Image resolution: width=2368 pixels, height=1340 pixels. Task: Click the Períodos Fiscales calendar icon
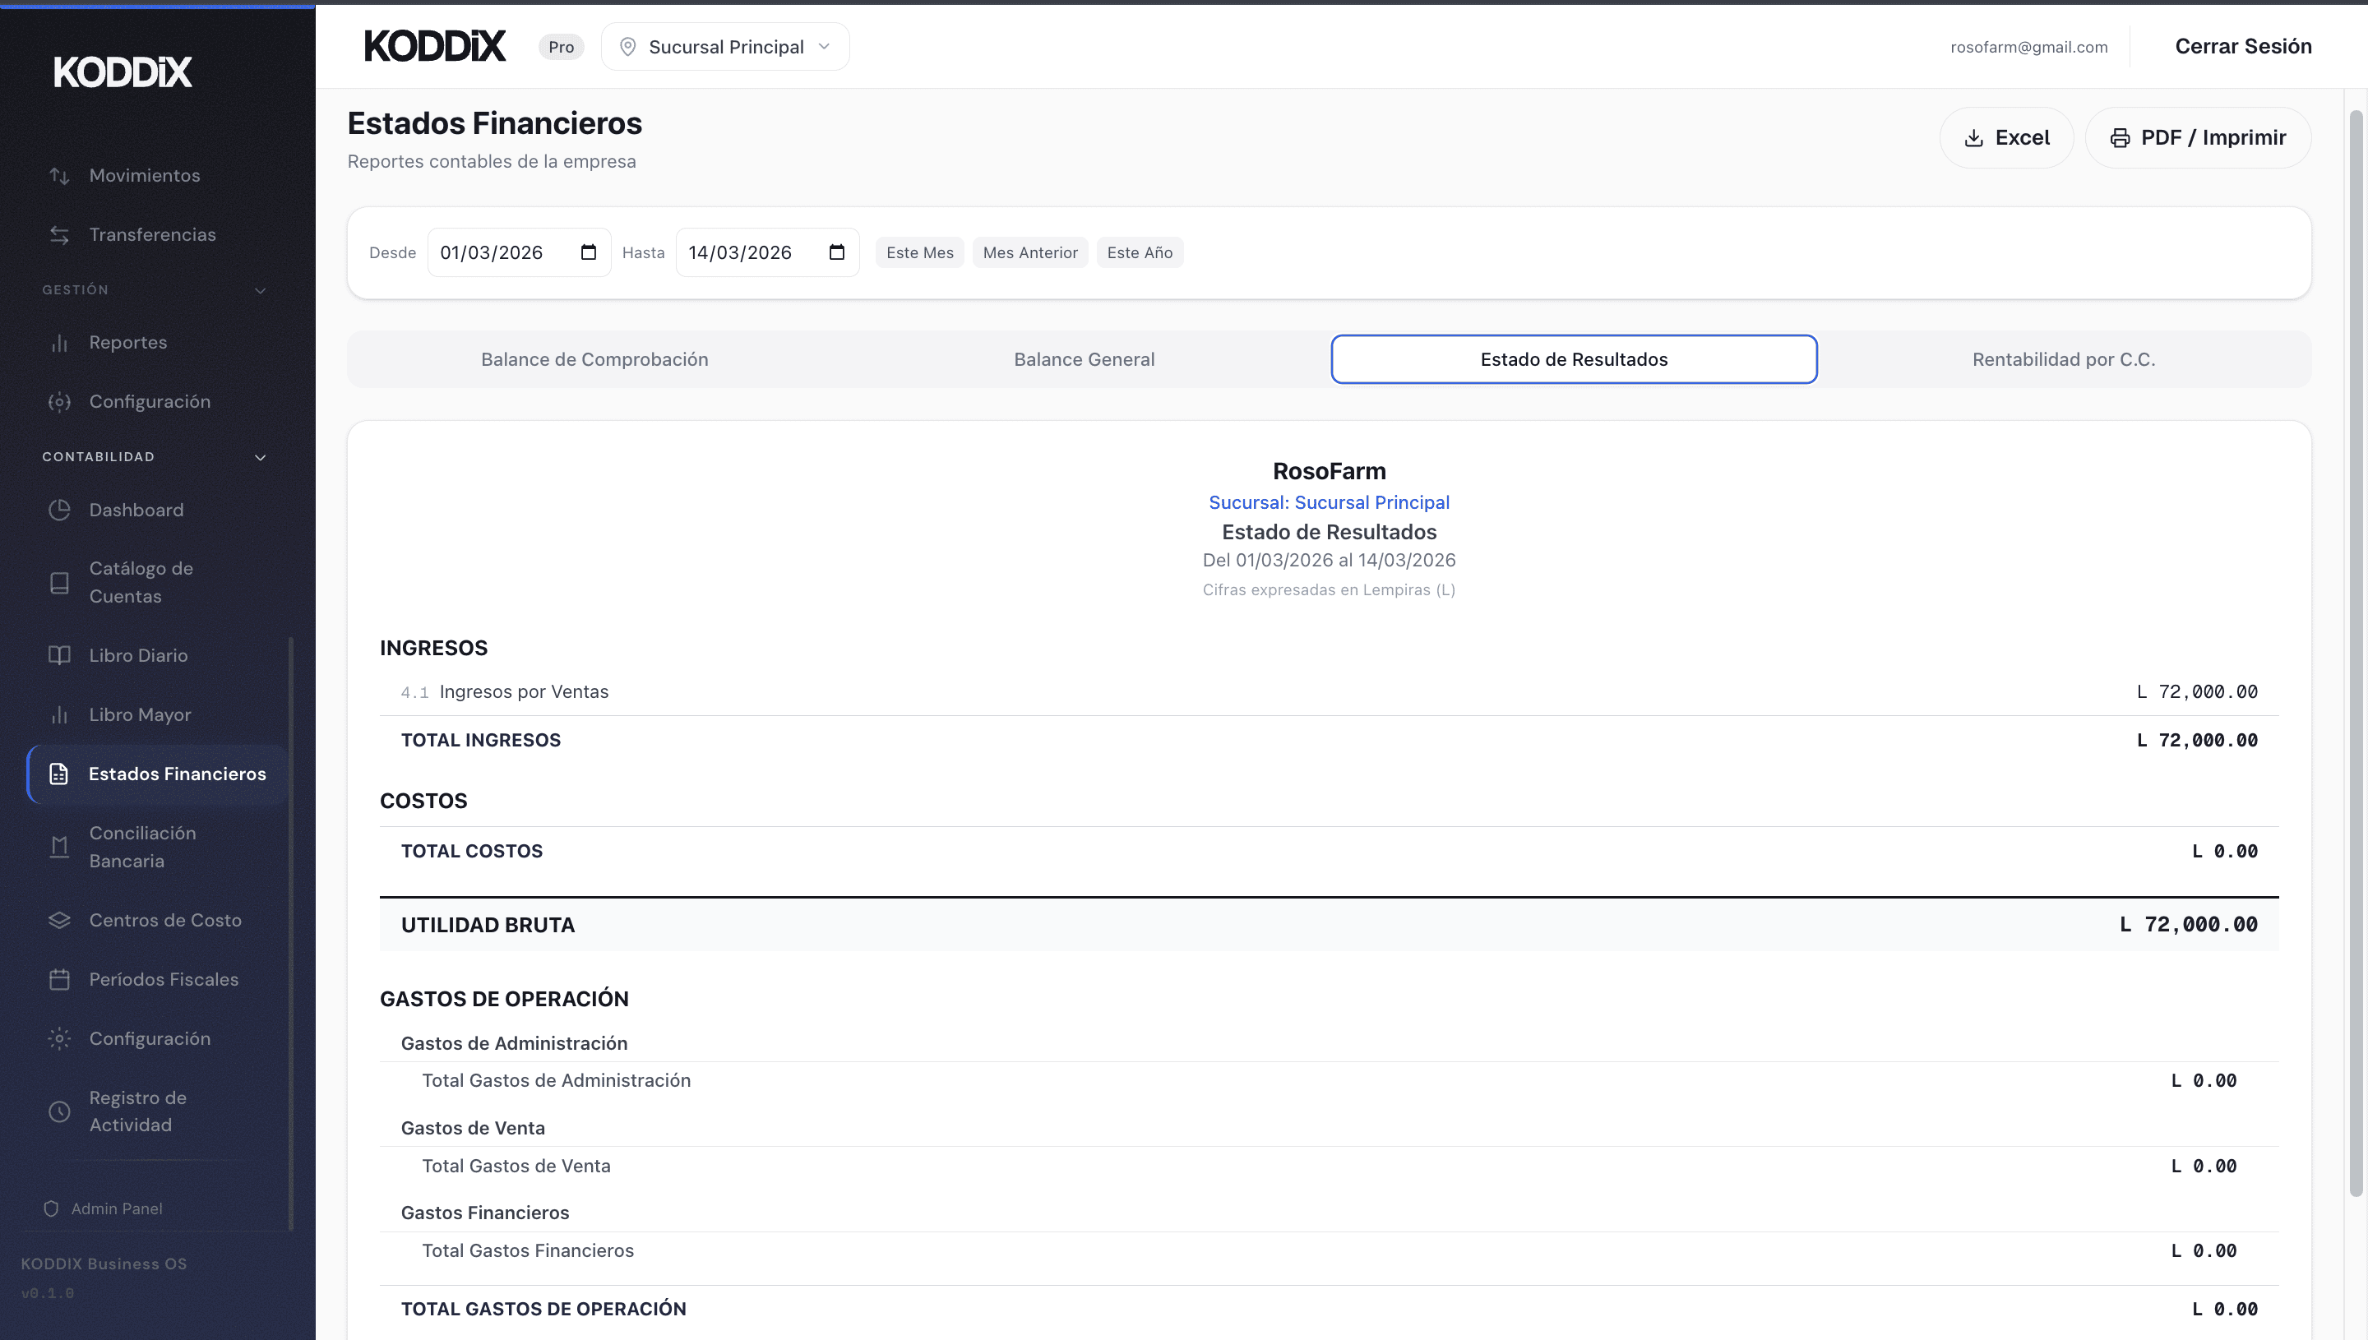pyautogui.click(x=60, y=979)
